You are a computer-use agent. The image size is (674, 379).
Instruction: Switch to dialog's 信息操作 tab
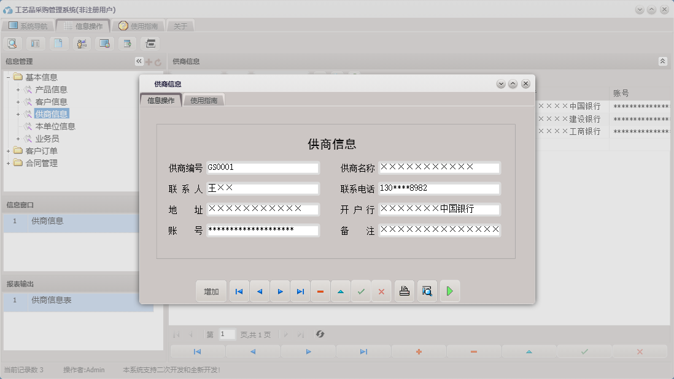click(161, 101)
